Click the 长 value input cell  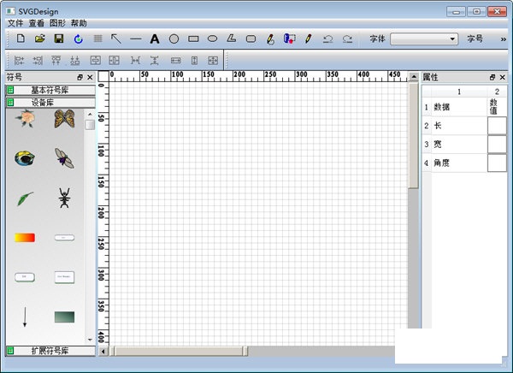point(497,126)
